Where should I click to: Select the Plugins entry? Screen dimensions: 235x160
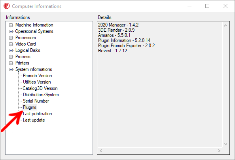coord(30,107)
